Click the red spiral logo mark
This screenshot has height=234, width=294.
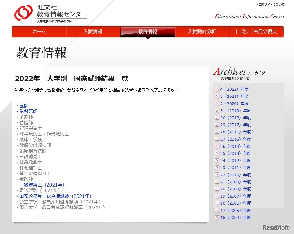24,13
